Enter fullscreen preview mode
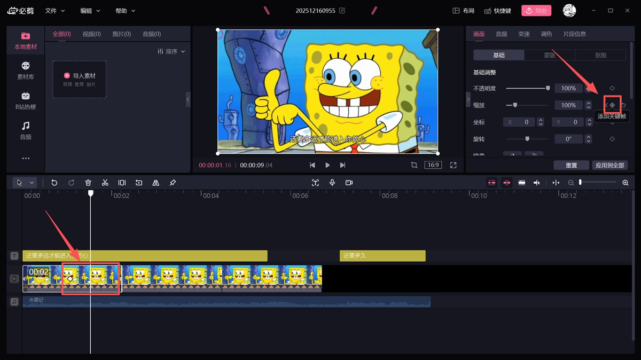The width and height of the screenshot is (641, 360). [x=453, y=165]
